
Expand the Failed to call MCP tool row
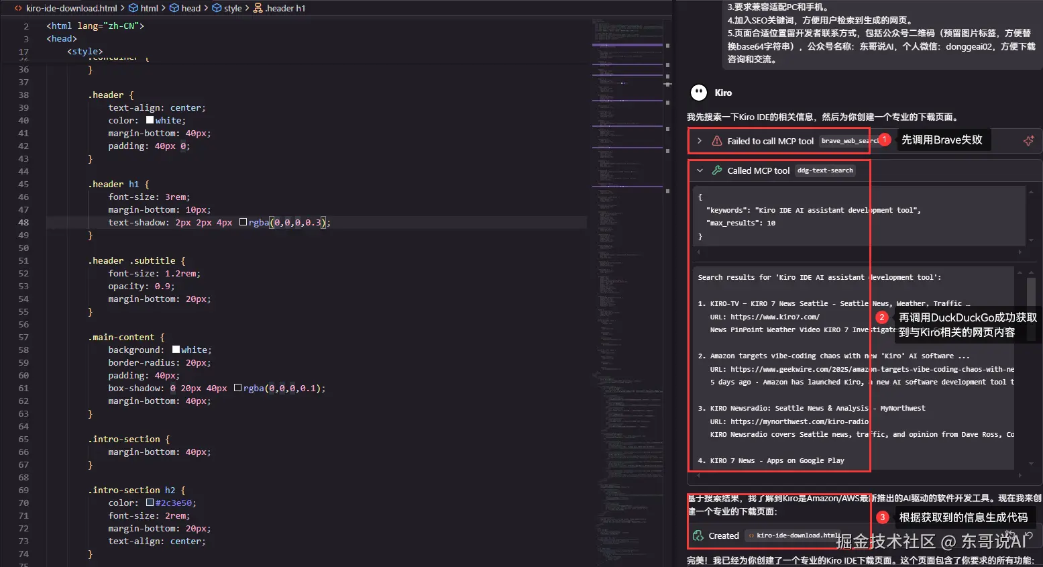[700, 141]
